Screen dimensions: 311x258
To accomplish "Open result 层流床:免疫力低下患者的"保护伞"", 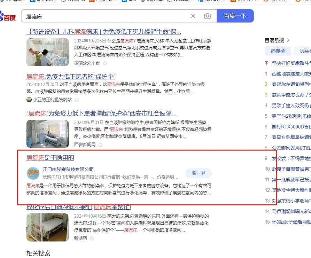I will (71, 77).
